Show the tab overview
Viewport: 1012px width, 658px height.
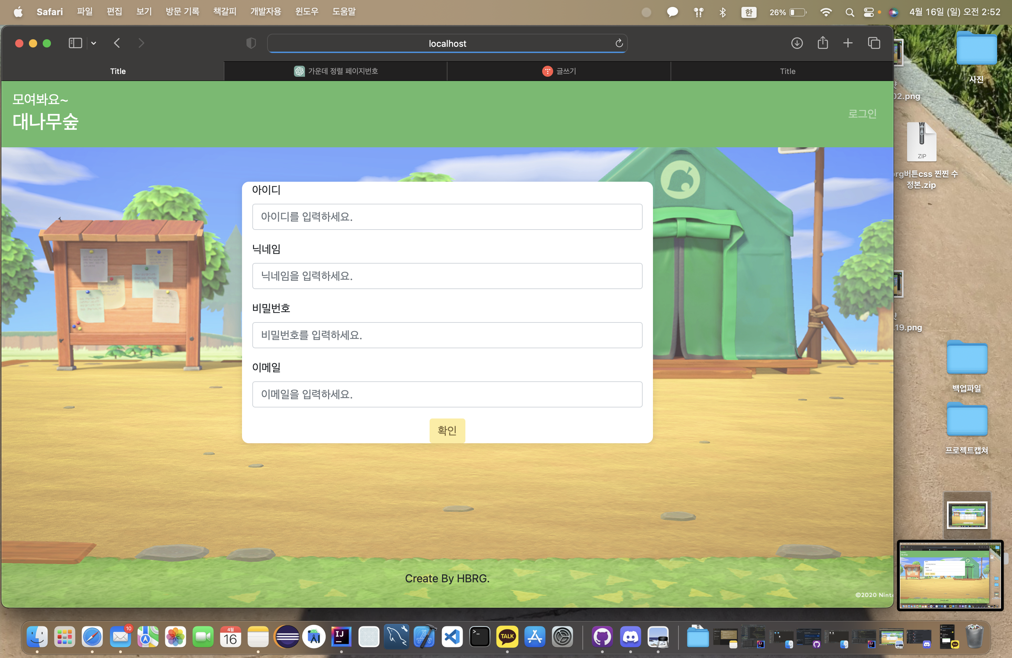[x=874, y=43]
